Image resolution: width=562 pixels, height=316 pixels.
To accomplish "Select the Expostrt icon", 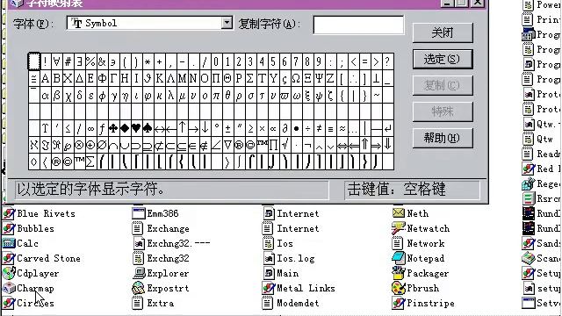I will (x=139, y=288).
